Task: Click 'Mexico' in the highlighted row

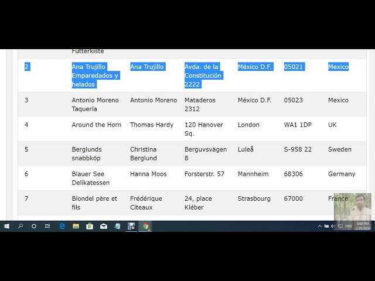Action: [x=338, y=67]
